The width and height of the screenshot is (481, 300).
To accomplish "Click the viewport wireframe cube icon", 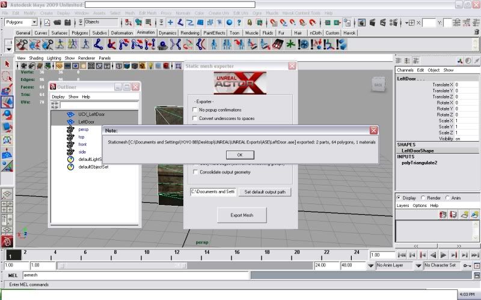I will 119,66.
